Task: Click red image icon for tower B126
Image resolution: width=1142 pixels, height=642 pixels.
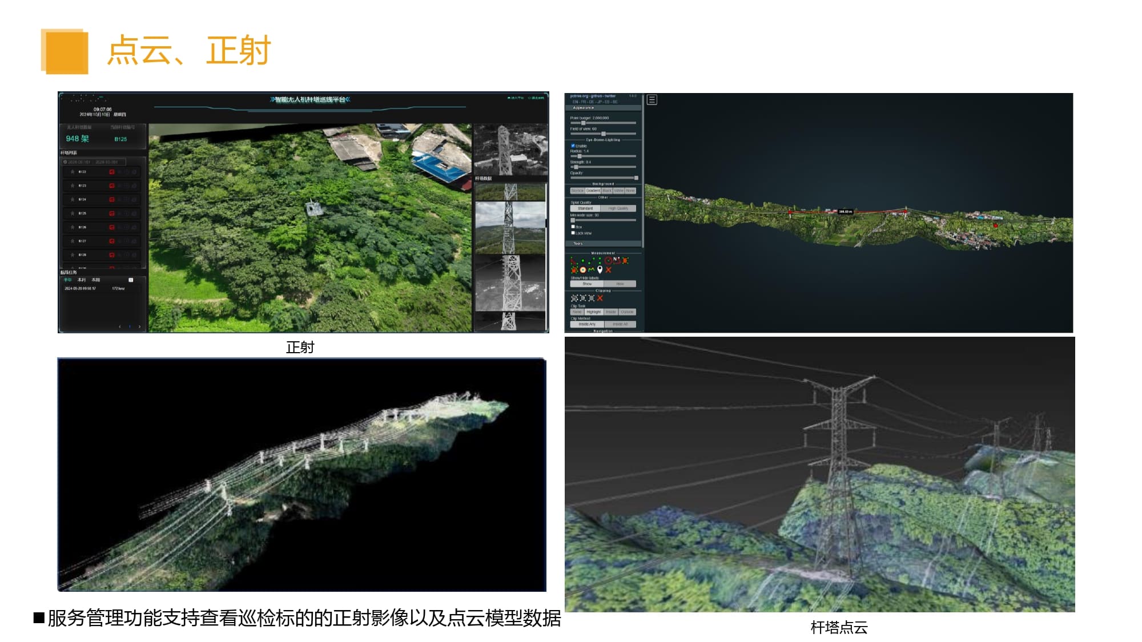Action: coord(112,227)
